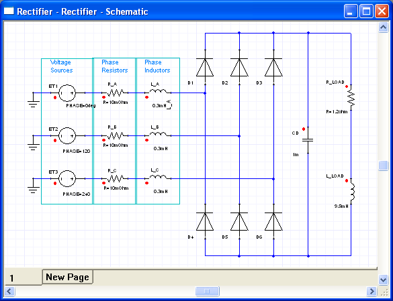393x301 pixels.
Task: Select diode D3 in the bridge
Action: [x=273, y=67]
